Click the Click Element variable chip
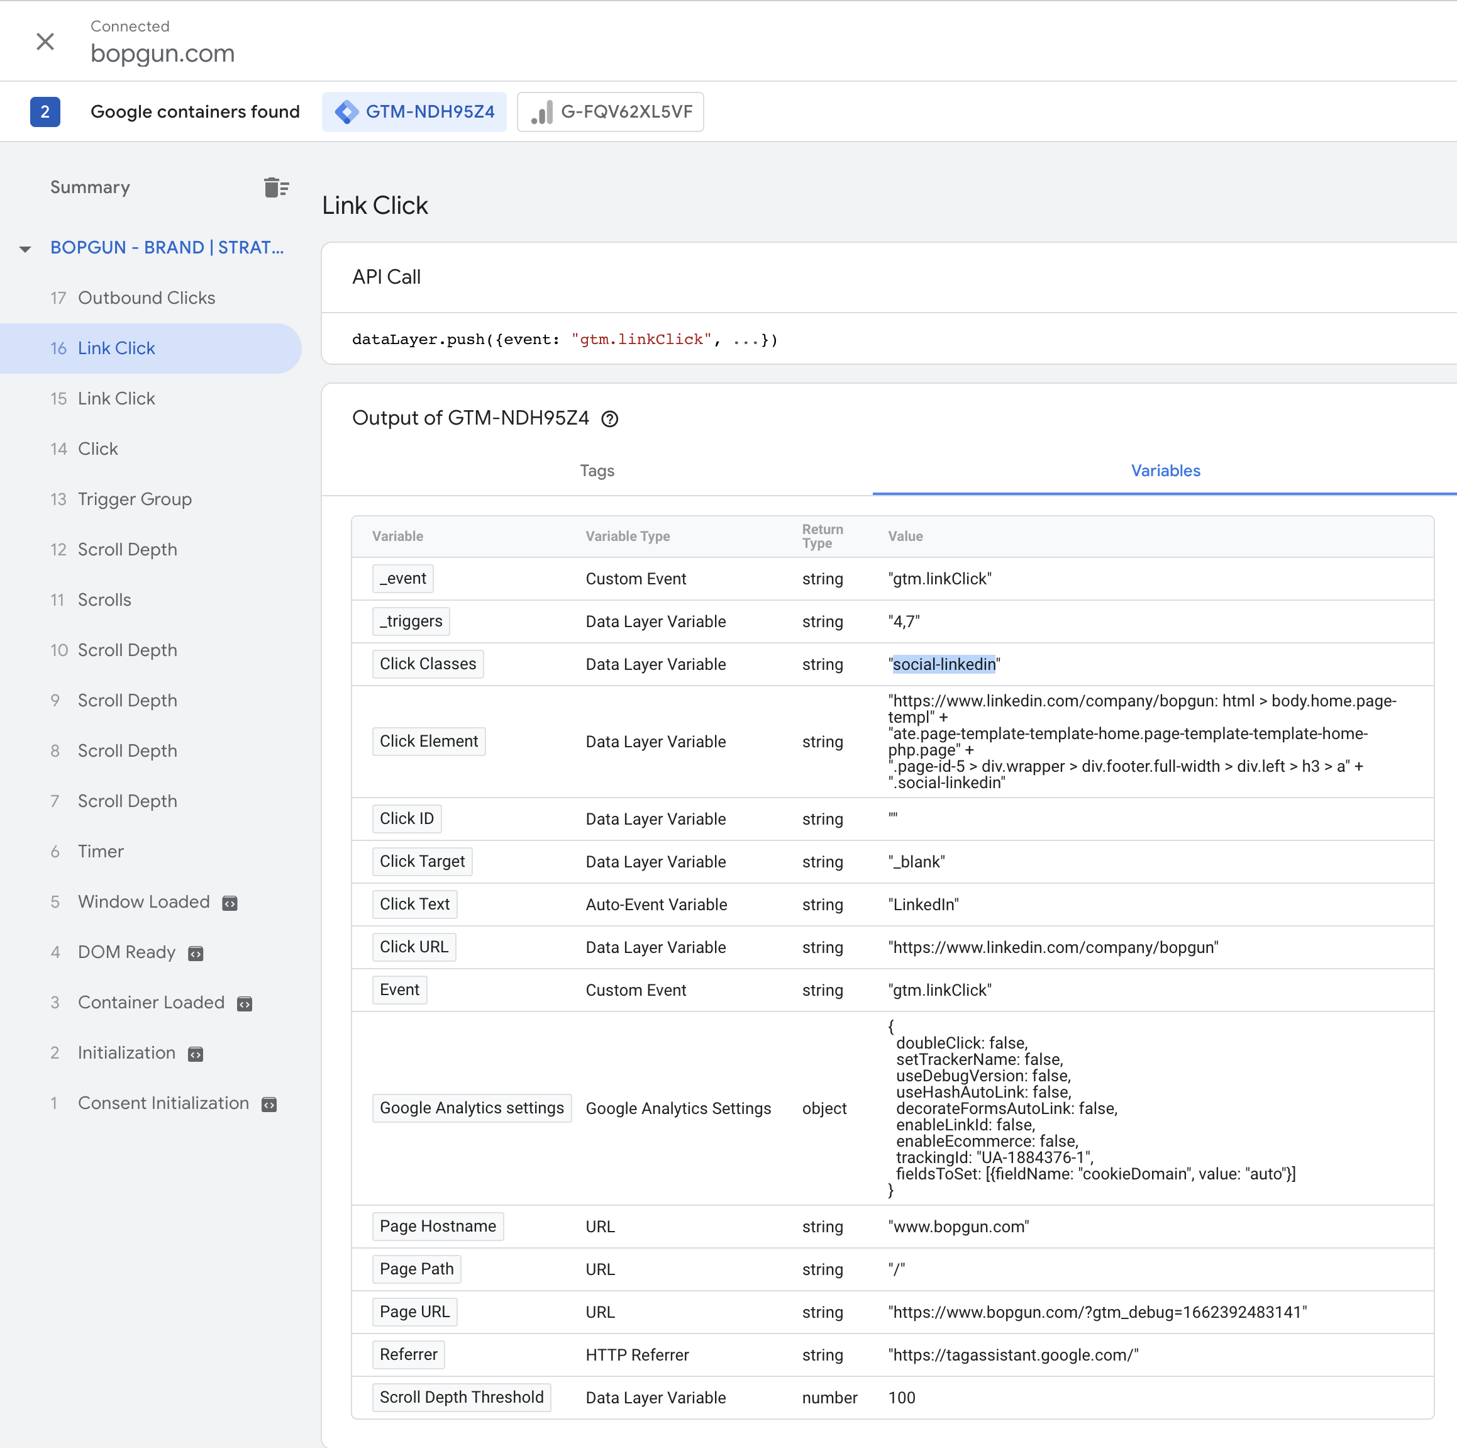Viewport: 1457px width, 1448px height. click(x=428, y=742)
